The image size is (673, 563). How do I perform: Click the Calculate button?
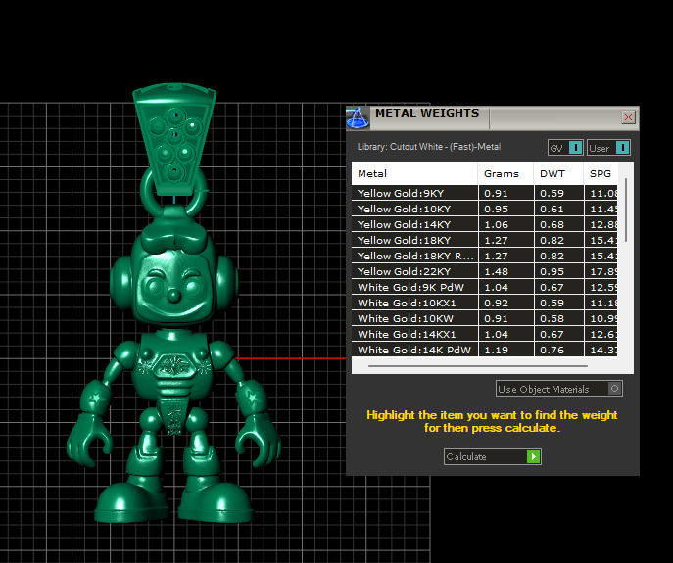[493, 456]
